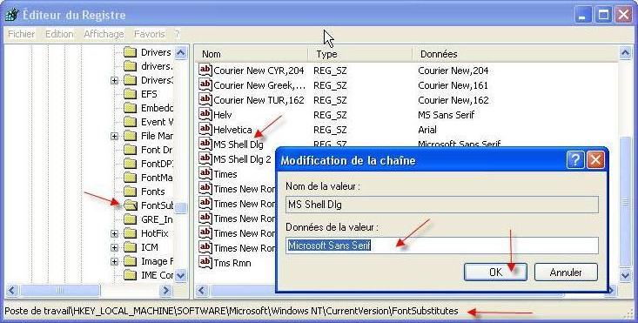638x323 pixels.
Task: Select the Drivers folder icon at the top of the tree
Action: tap(130, 52)
